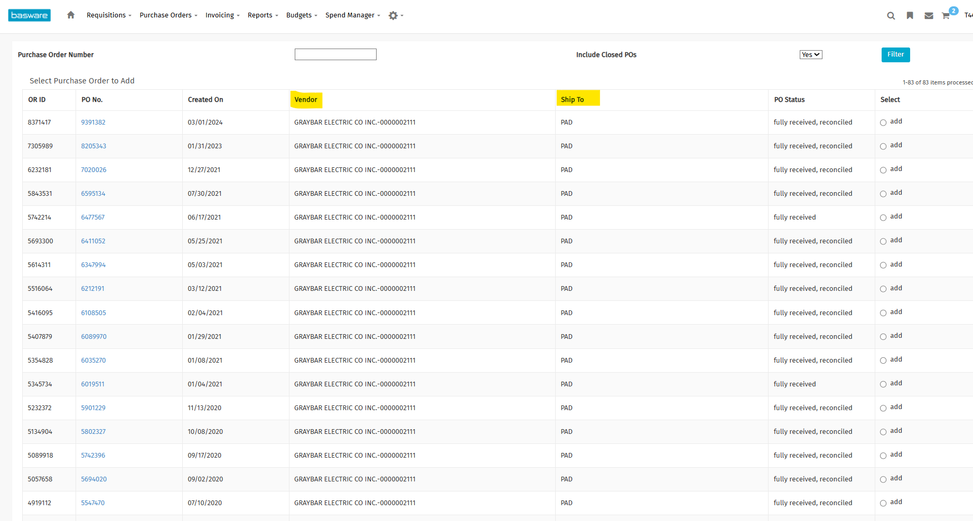Click the Vendor column header
Viewport: 973px width, 521px height.
coord(306,100)
